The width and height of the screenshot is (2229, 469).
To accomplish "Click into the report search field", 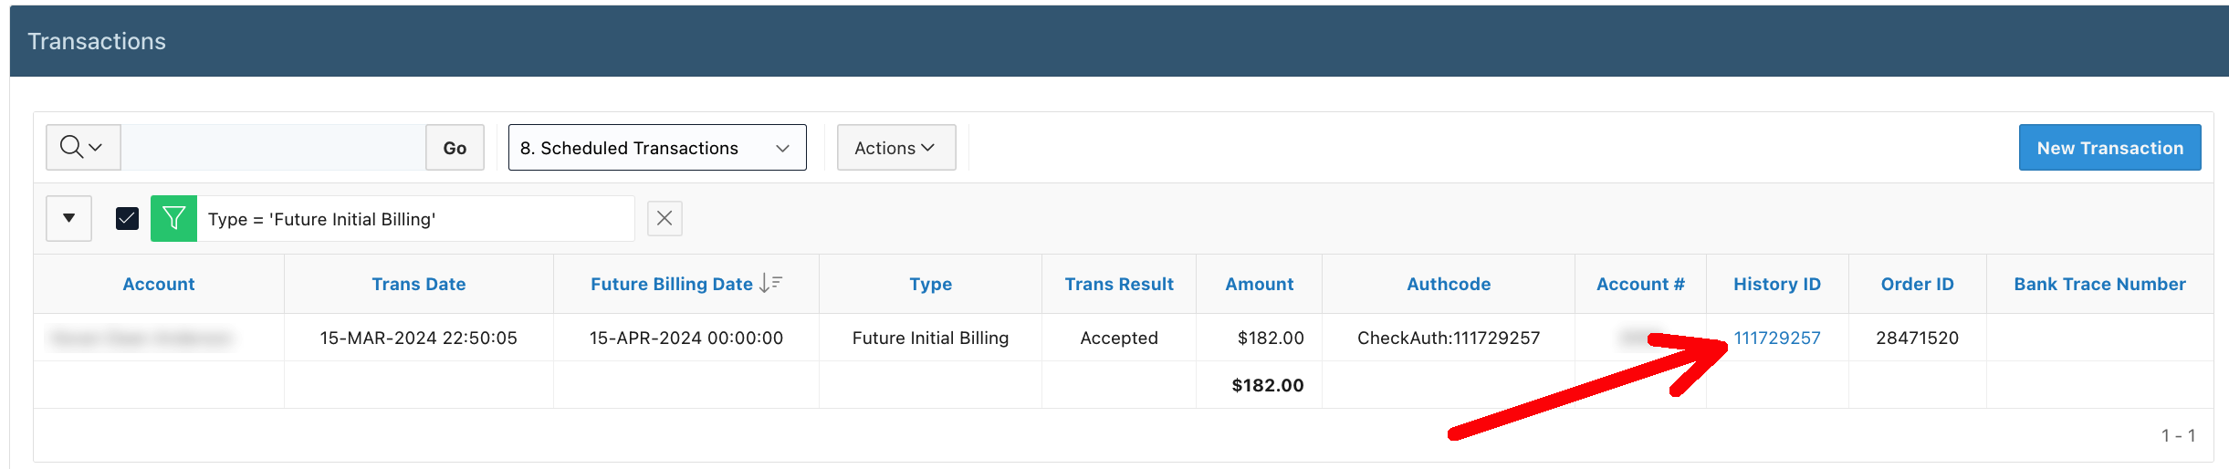I will (x=274, y=148).
